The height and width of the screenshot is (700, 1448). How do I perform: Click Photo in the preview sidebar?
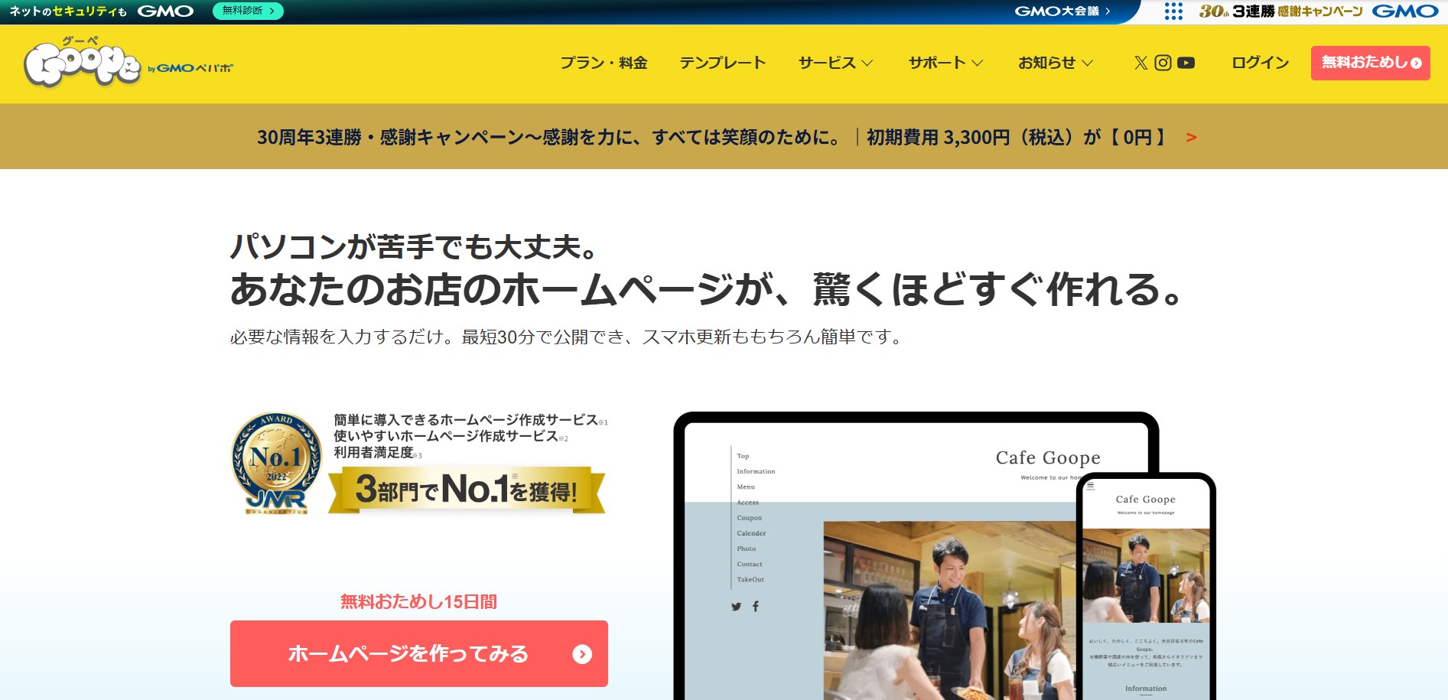coord(747,549)
